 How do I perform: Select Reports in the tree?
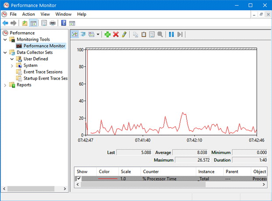coord(24,85)
